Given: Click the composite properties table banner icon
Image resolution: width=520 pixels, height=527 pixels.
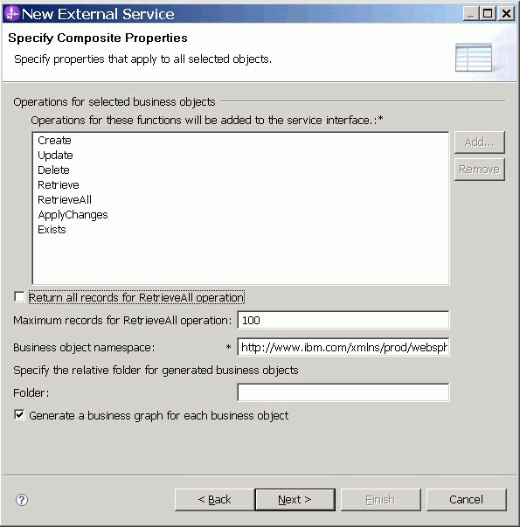Looking at the screenshot, I should click(x=474, y=58).
